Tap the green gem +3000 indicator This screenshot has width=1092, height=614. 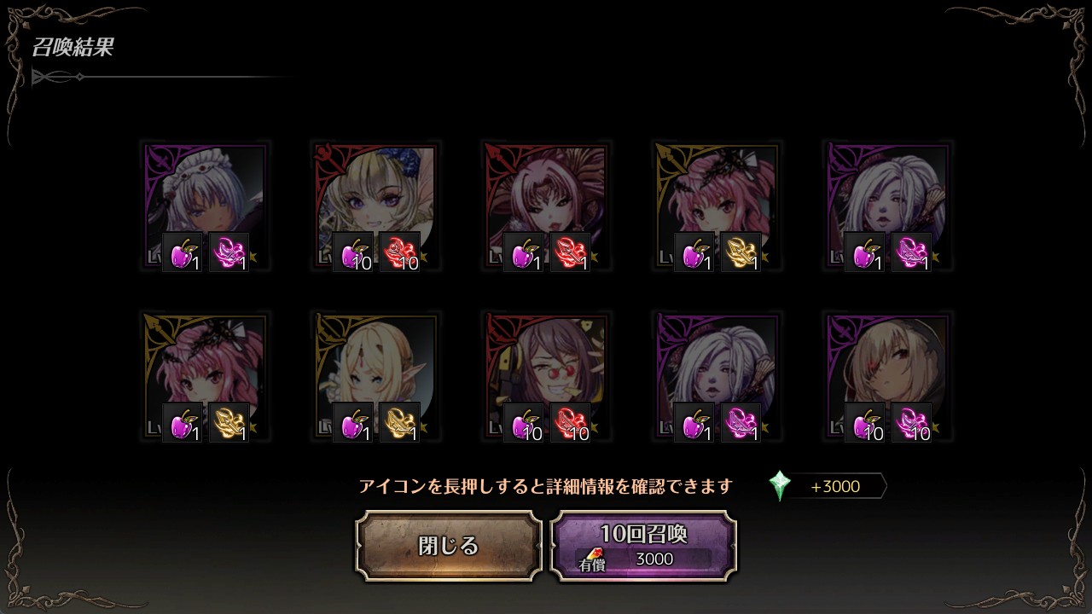coord(827,486)
